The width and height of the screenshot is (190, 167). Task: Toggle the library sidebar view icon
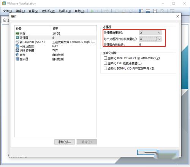pos(141,11)
